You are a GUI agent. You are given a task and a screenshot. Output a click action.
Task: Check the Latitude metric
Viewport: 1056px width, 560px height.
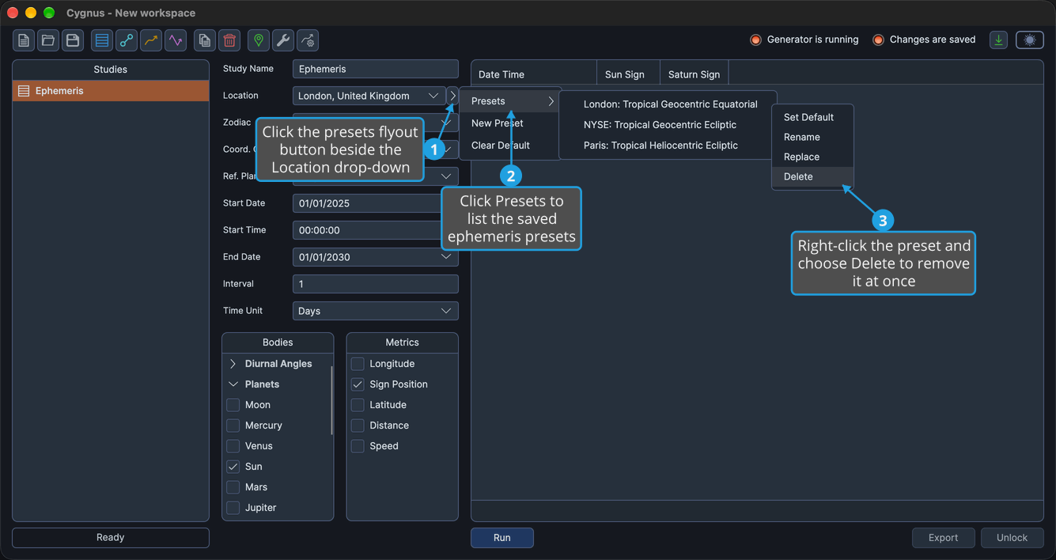pos(358,405)
